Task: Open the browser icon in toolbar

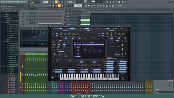Action: pyautogui.click(x=98, y=5)
